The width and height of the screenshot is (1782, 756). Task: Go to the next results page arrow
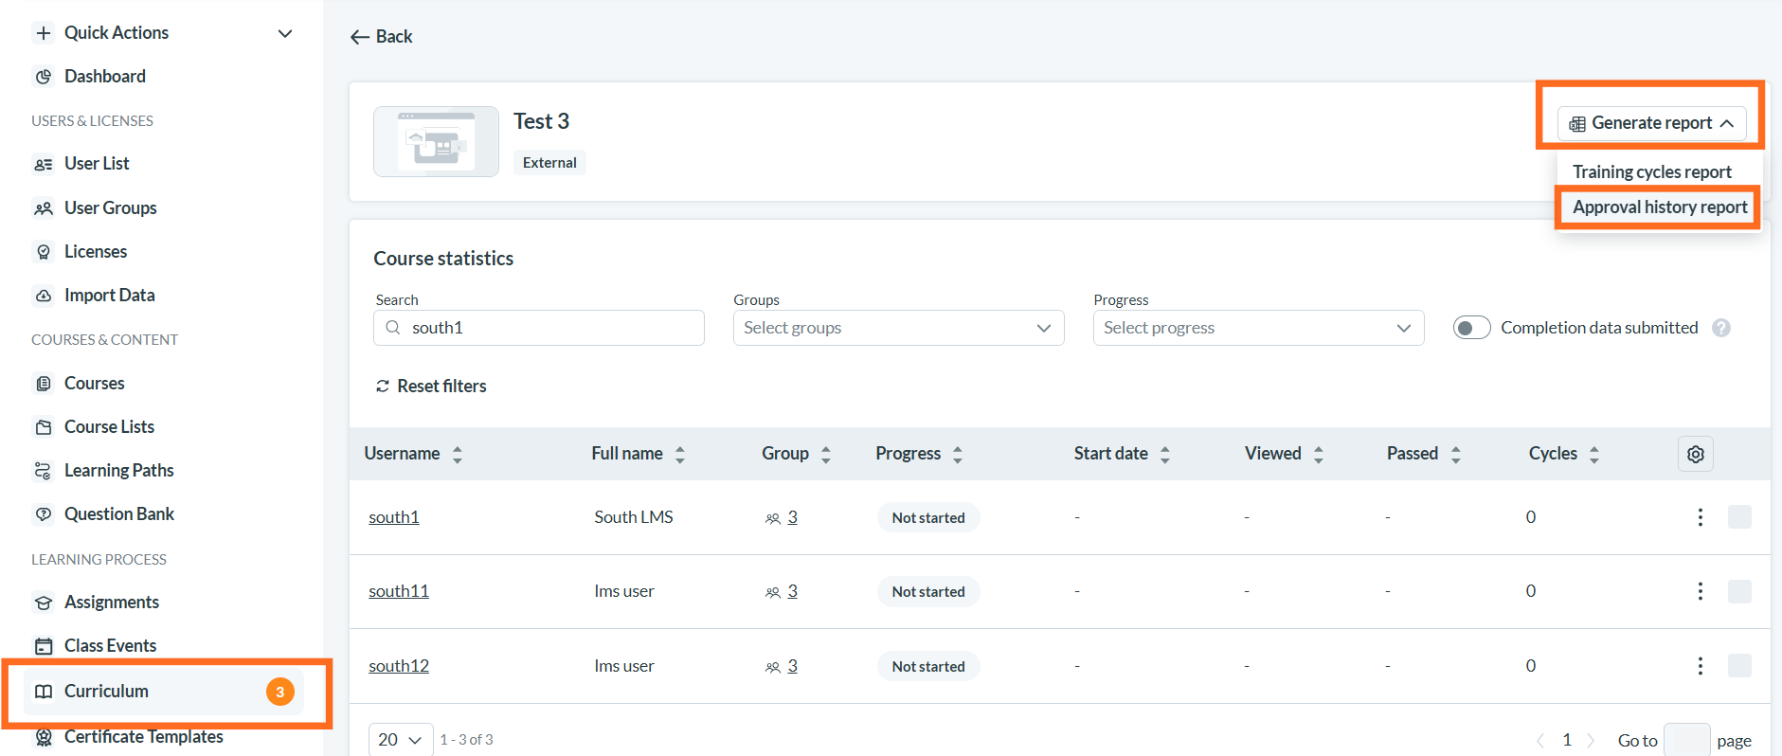[1591, 741]
